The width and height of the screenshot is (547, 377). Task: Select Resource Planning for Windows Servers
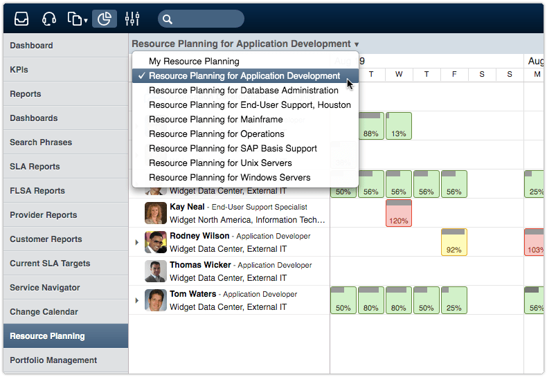tap(229, 178)
